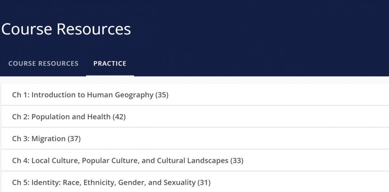Open Ch 1: Introduction to Human Geography
Viewport: 389px width, 192px height.
click(91, 95)
